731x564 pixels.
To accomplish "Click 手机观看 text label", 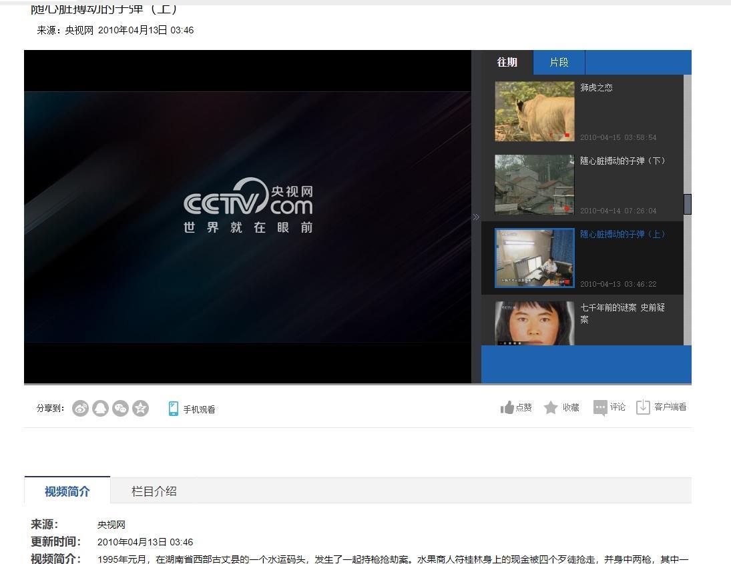I will click(x=199, y=409).
